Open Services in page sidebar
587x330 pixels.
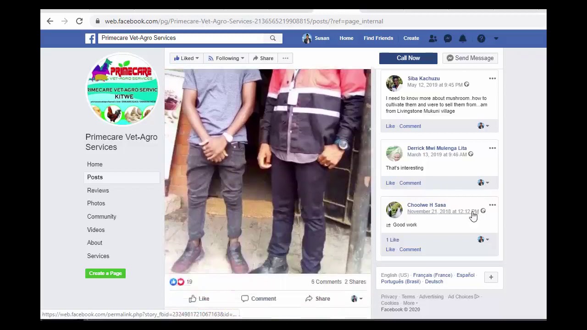pyautogui.click(x=98, y=256)
